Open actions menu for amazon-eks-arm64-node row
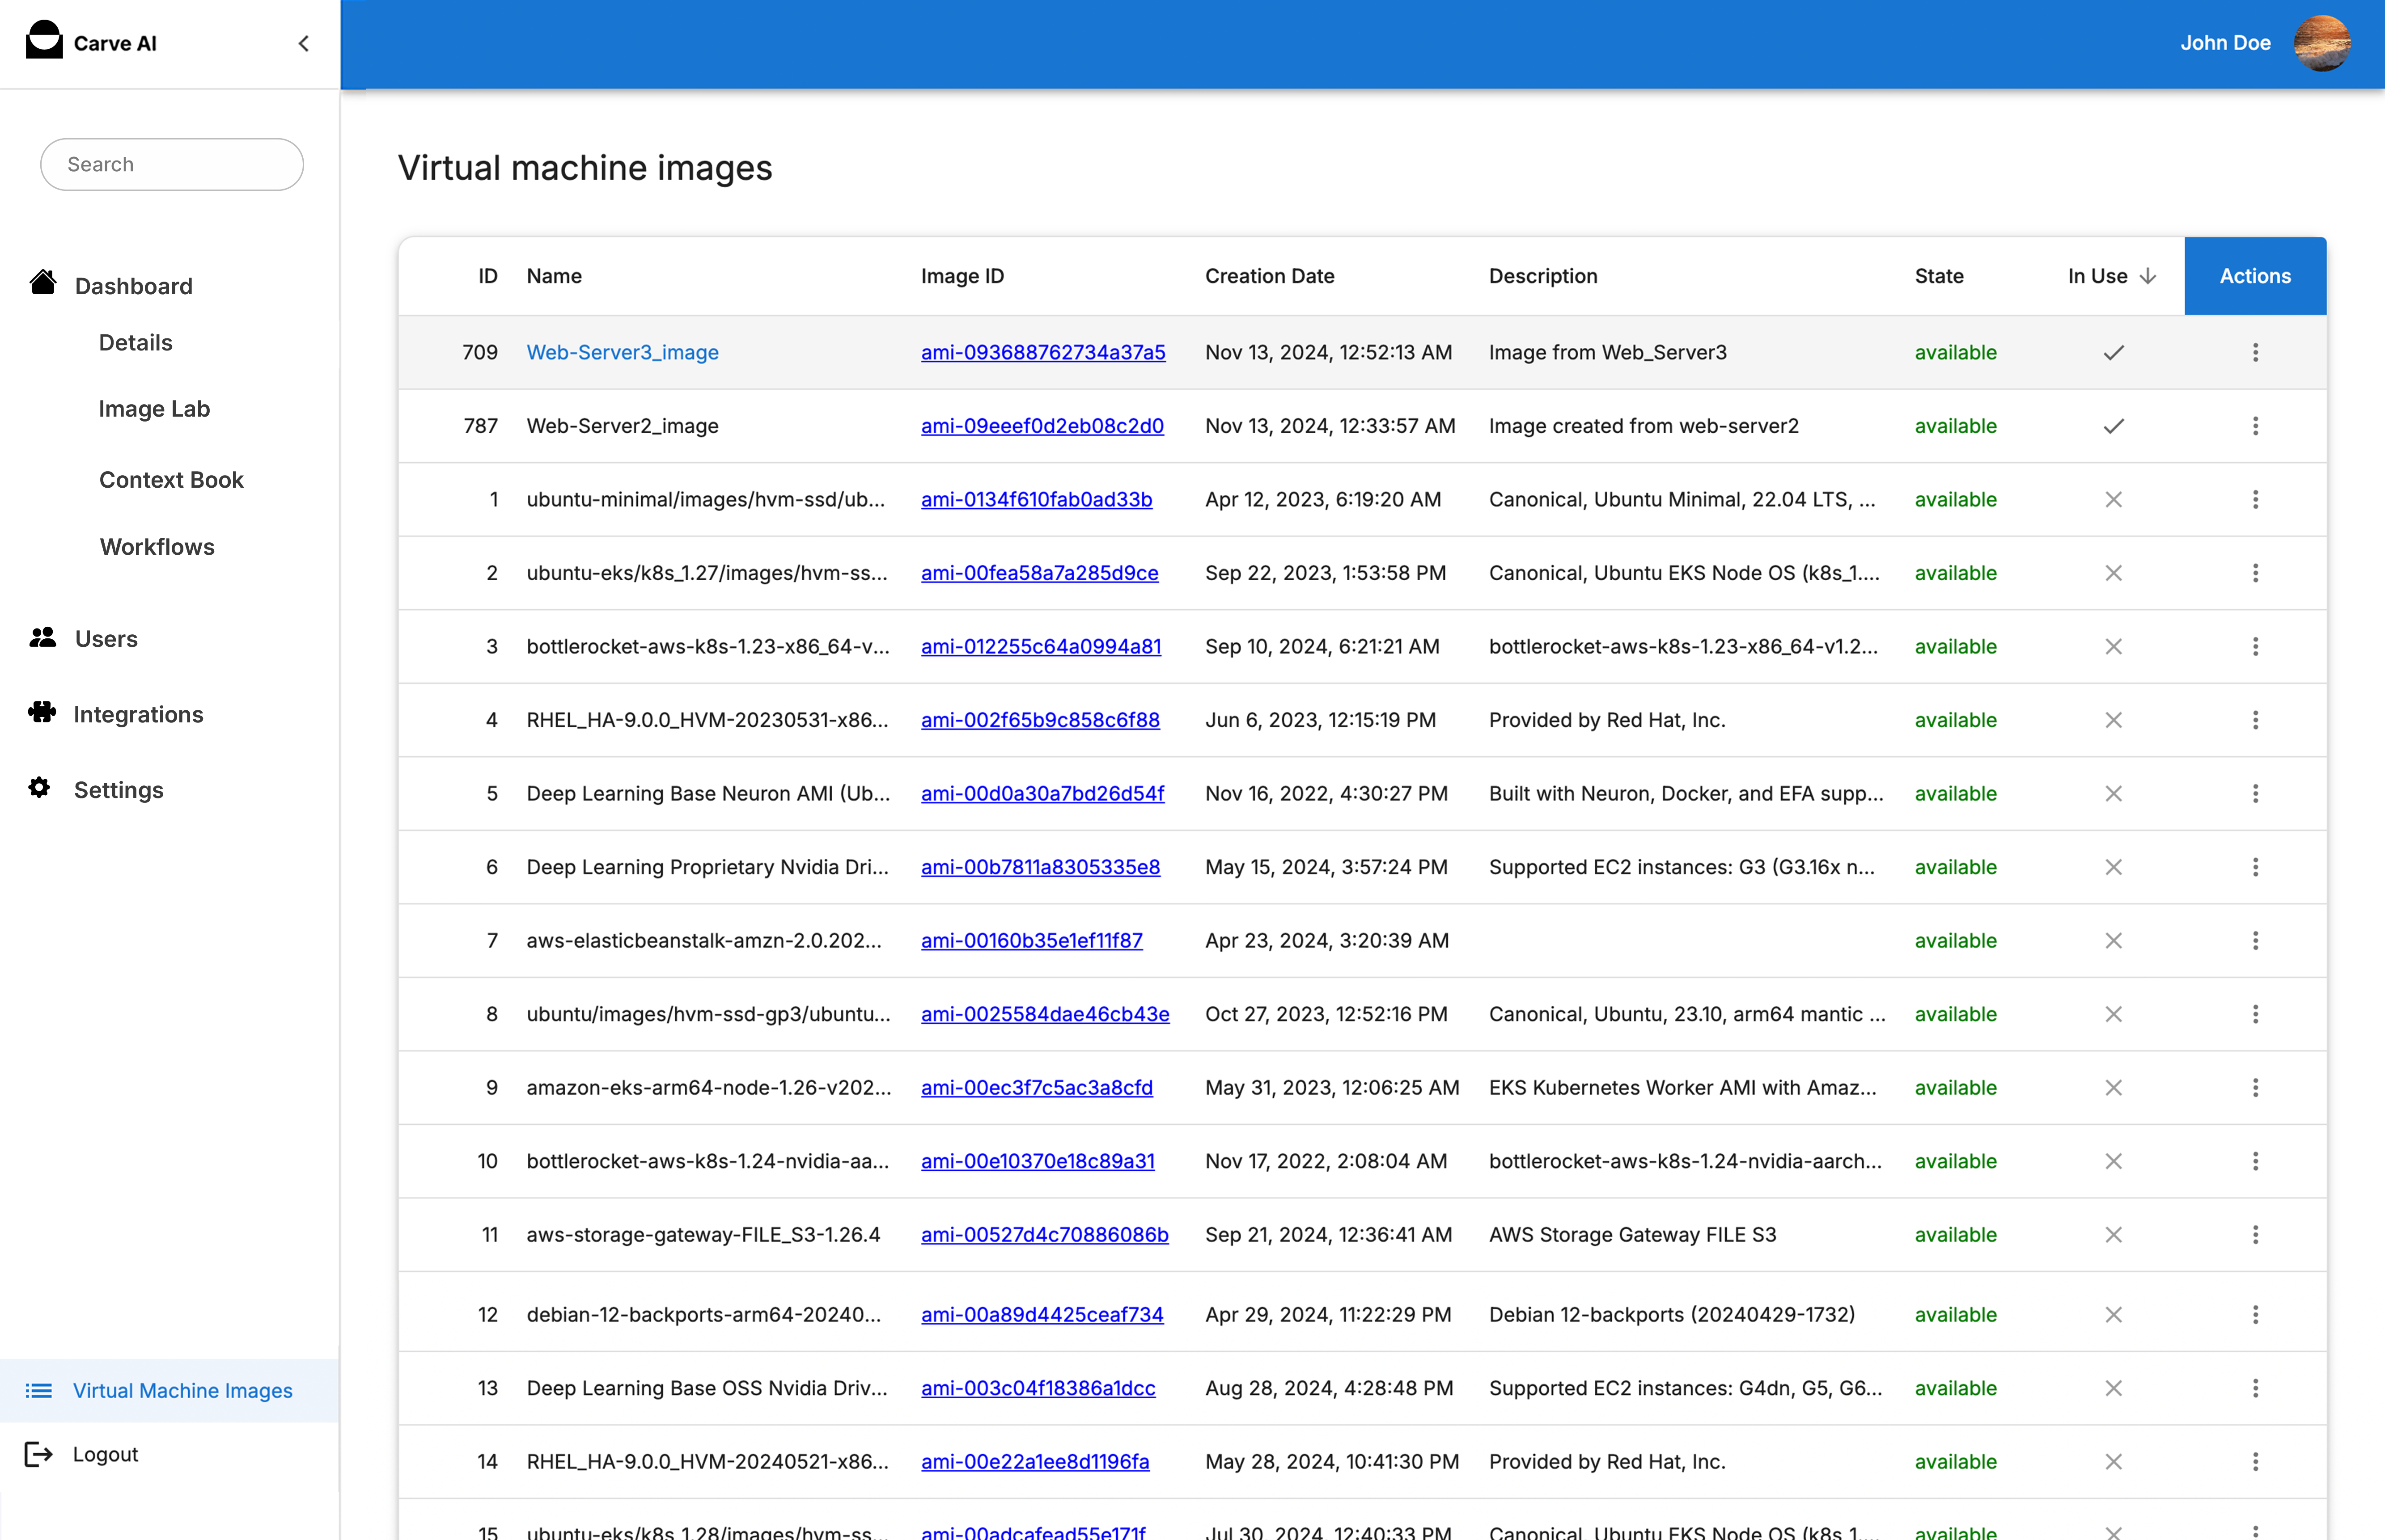 pos(2255,1087)
